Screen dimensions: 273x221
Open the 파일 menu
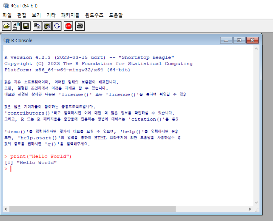pyautogui.click(x=7, y=15)
